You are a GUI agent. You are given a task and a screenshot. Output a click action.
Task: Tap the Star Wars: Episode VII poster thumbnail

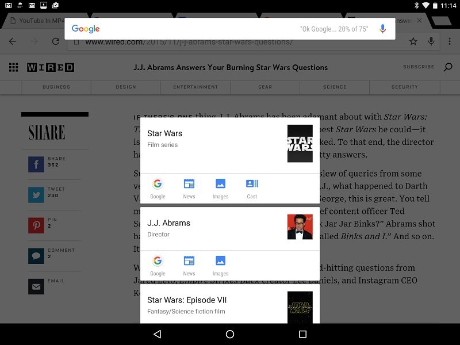300,307
